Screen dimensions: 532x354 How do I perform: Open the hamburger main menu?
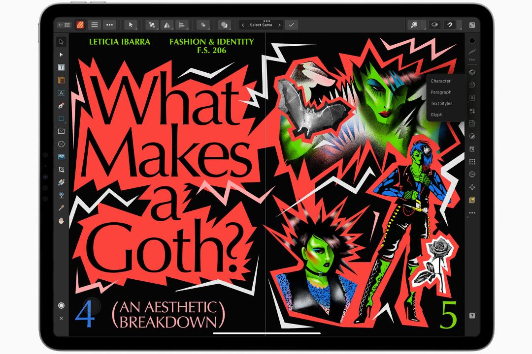click(x=94, y=25)
